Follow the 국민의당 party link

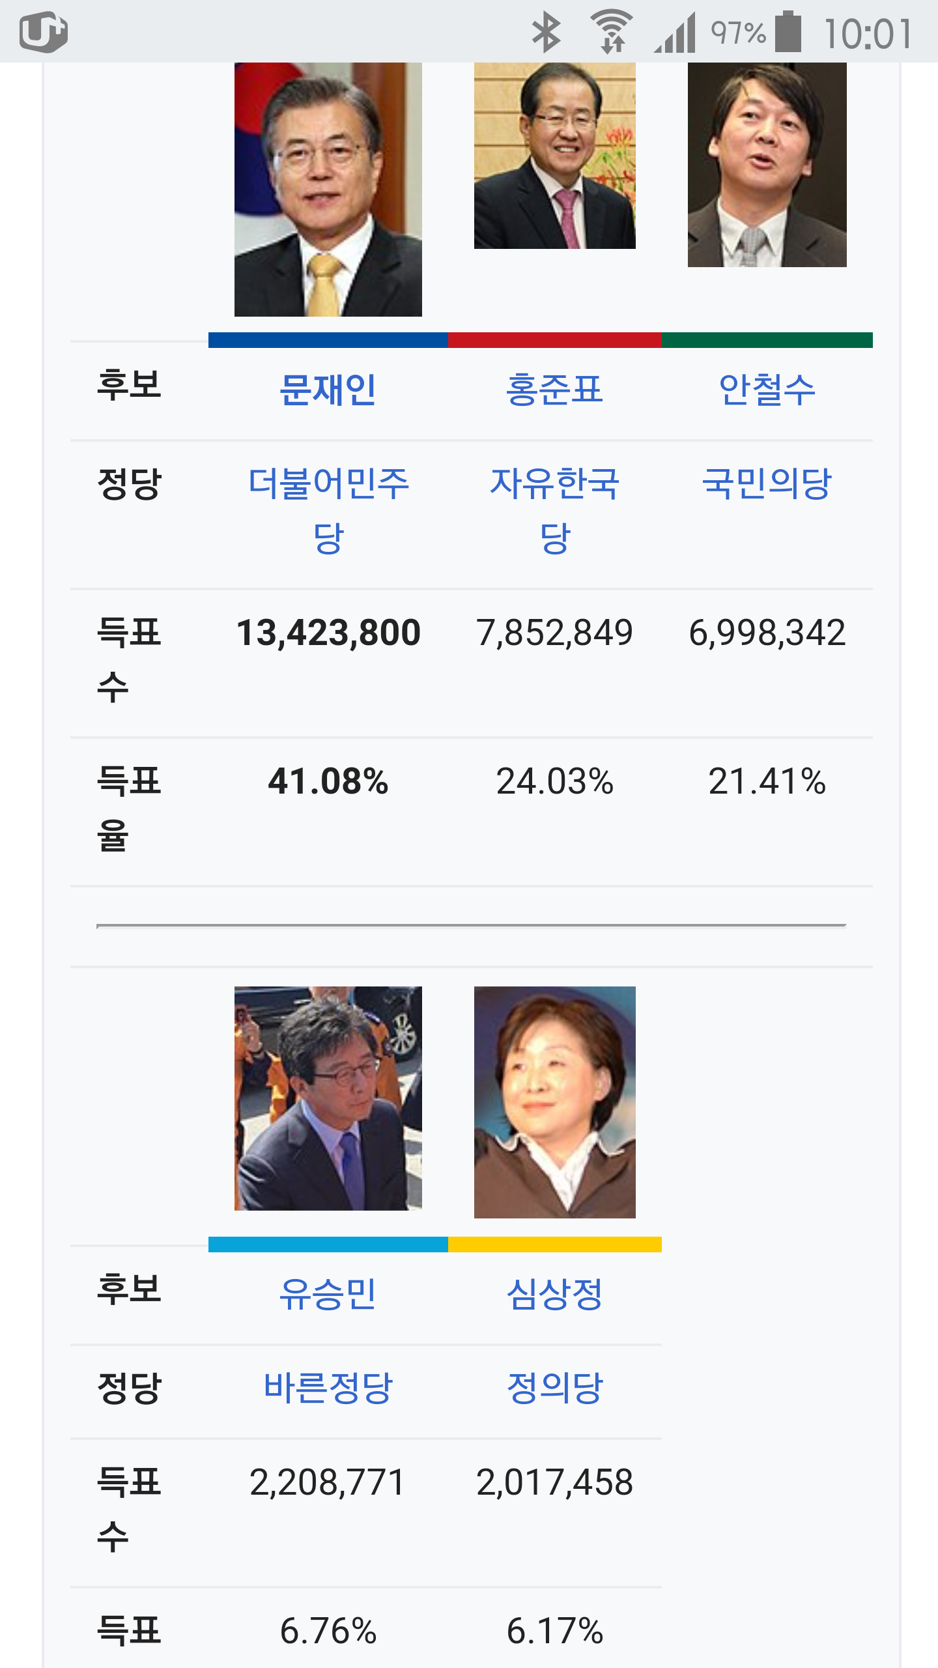coord(767,483)
